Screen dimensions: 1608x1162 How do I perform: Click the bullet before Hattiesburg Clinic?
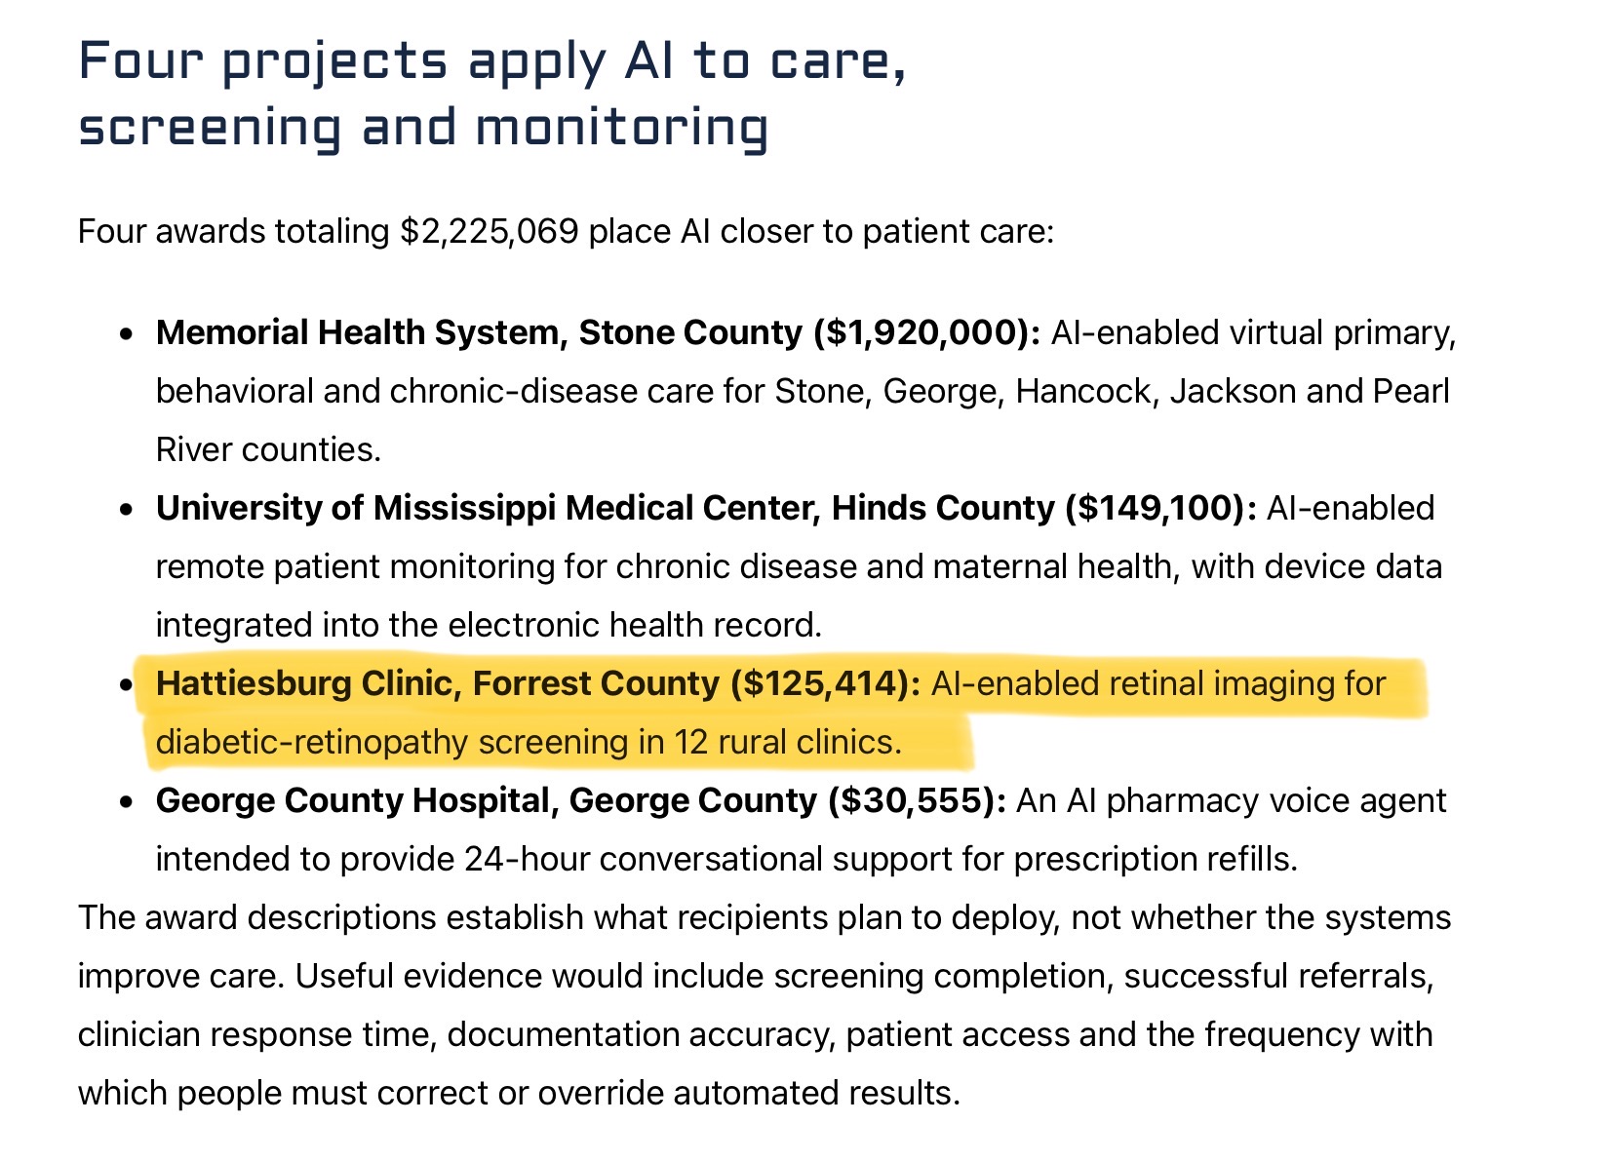(x=125, y=685)
